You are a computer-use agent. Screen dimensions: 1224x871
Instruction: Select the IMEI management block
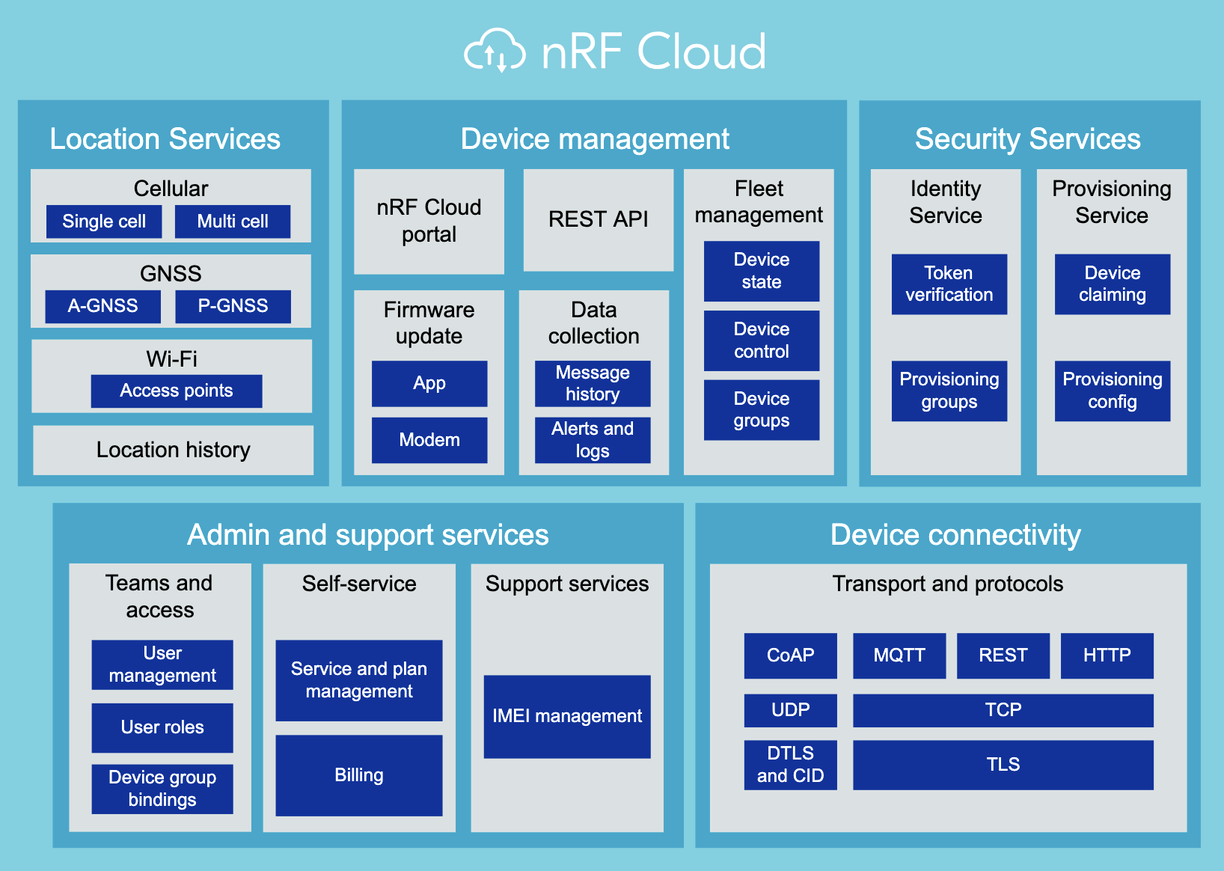pos(567,716)
